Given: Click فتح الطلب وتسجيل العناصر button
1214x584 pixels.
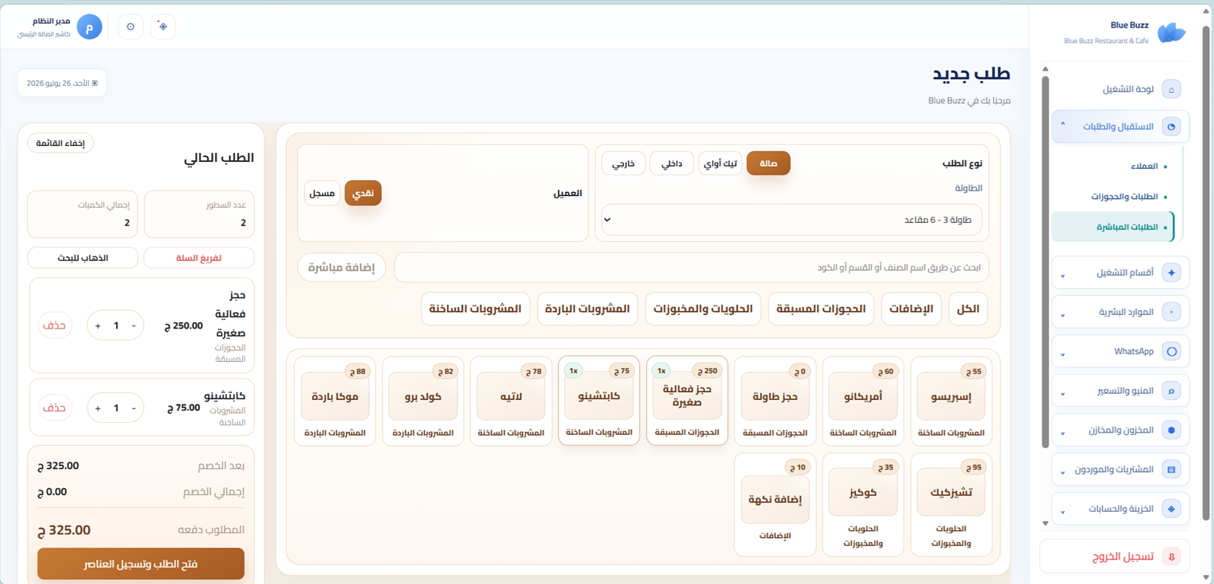Looking at the screenshot, I should click(141, 564).
